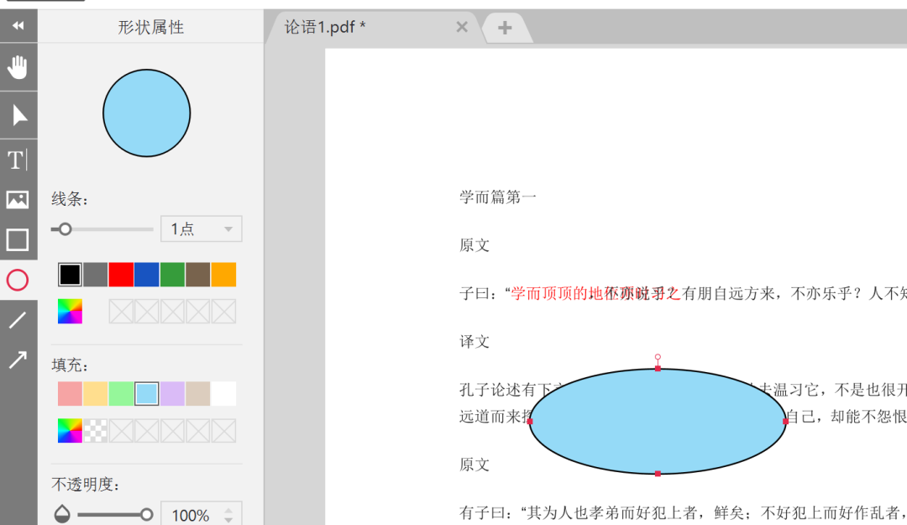907x525 pixels.
Task: Click ellipse bottom resize handle
Action: pyautogui.click(x=658, y=474)
